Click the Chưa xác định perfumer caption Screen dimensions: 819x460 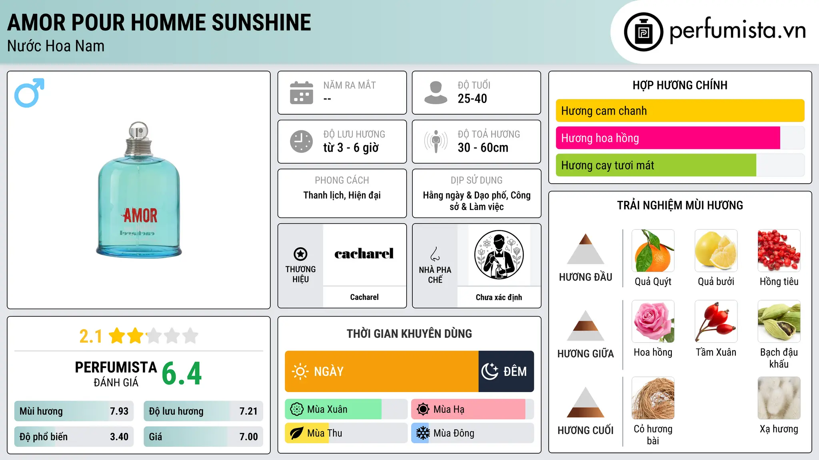tap(499, 297)
